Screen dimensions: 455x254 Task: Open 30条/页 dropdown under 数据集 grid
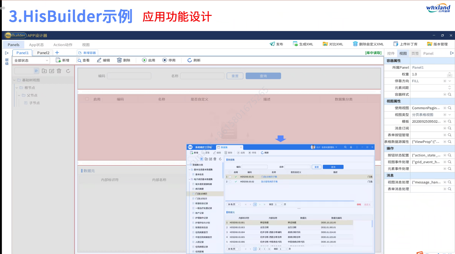234,204
